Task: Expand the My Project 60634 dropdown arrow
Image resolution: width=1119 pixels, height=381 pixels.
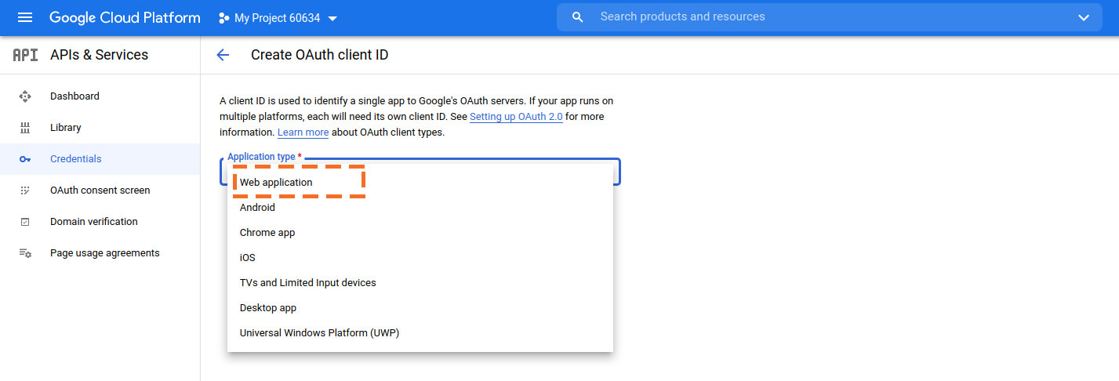Action: click(x=332, y=18)
